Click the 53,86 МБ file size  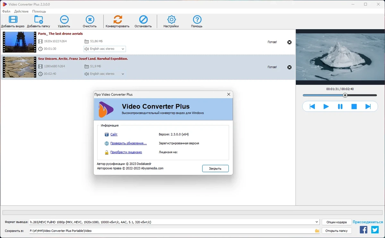click(x=96, y=41)
